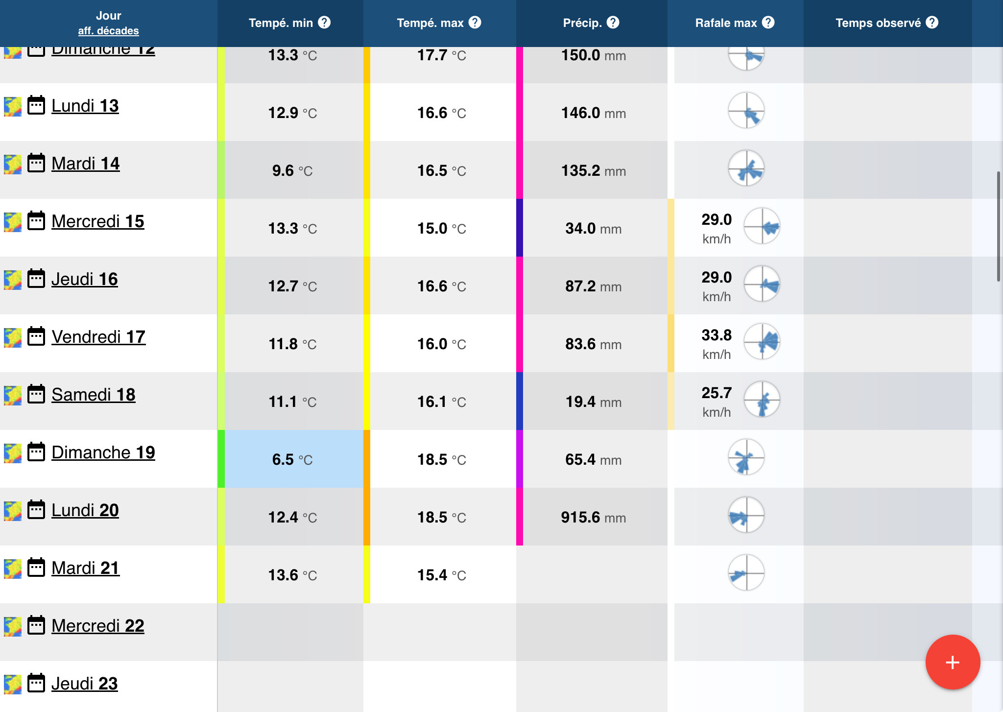
Task: Click the help icon next to Tempé. min
Action: 324,23
